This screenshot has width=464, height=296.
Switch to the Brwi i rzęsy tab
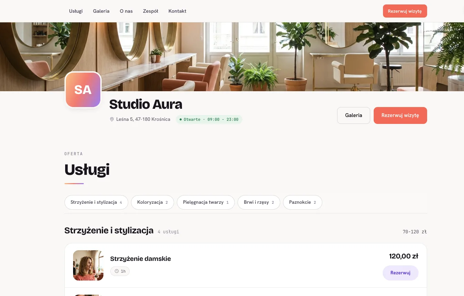[x=259, y=202]
